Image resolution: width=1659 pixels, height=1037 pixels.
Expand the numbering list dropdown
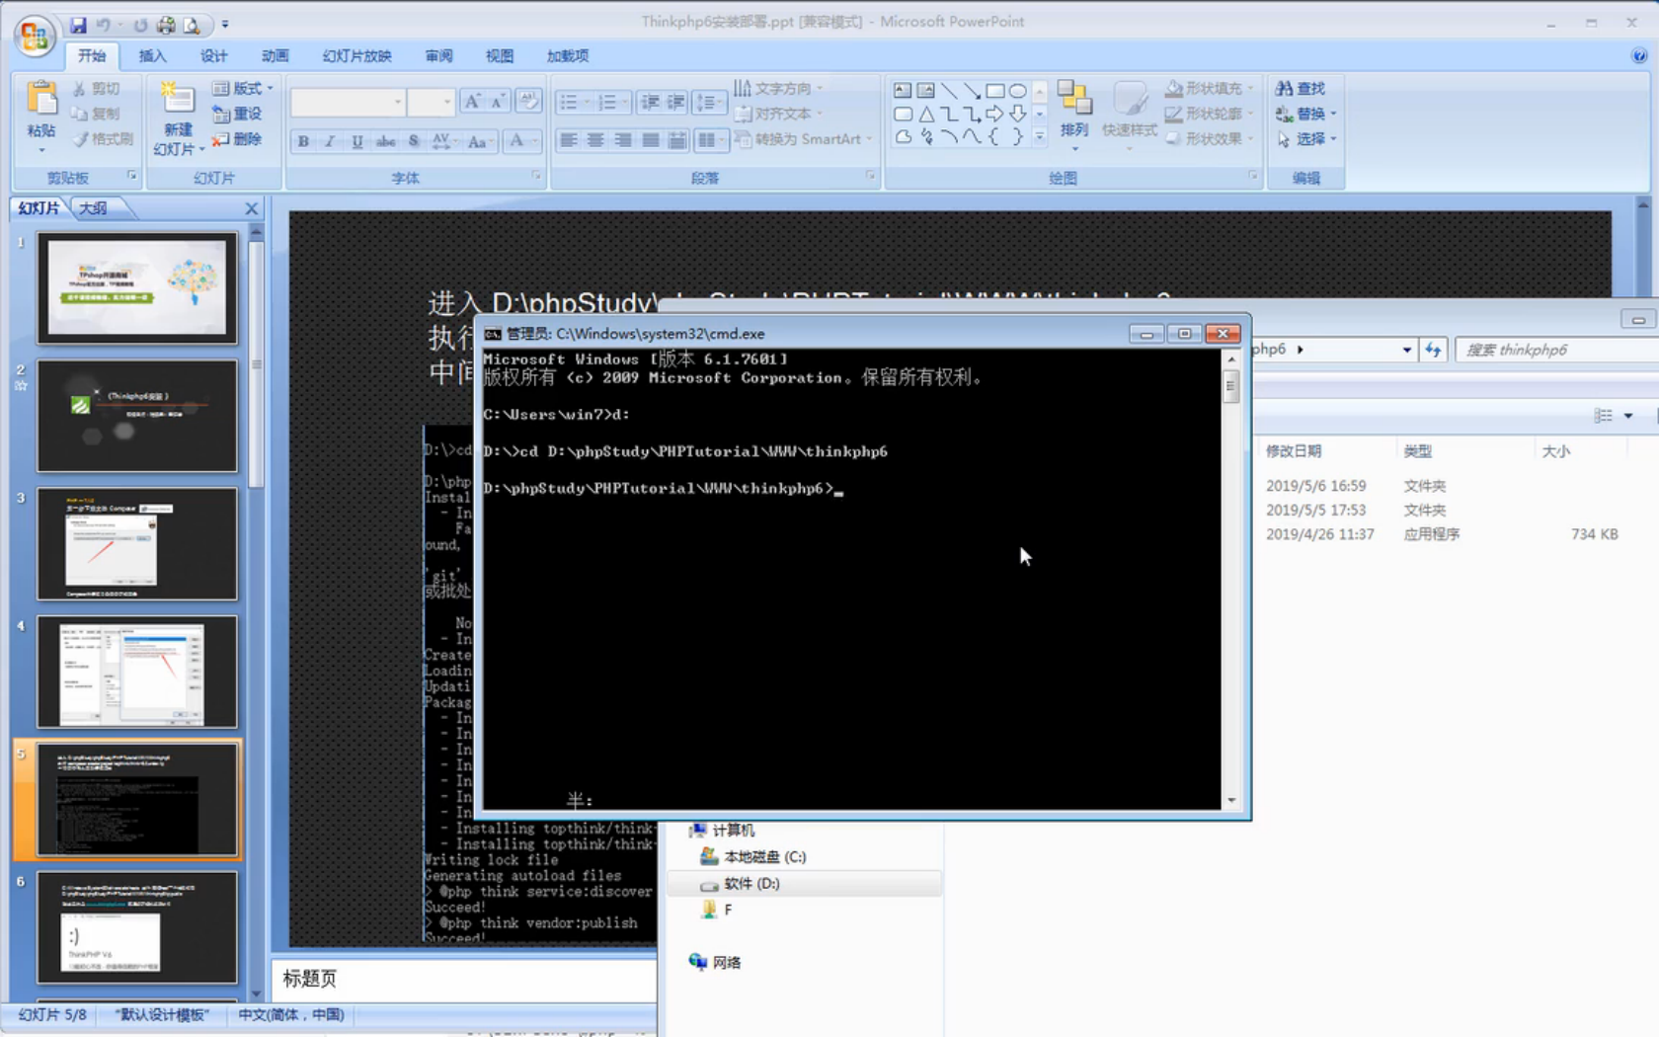tap(625, 102)
